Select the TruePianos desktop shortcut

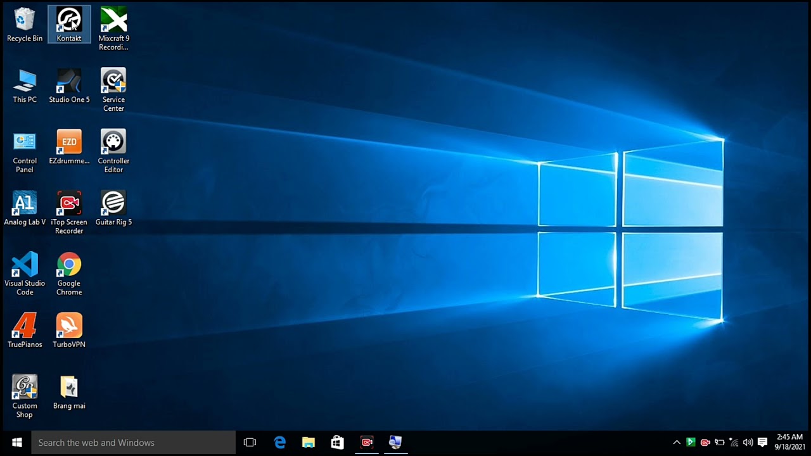(25, 331)
